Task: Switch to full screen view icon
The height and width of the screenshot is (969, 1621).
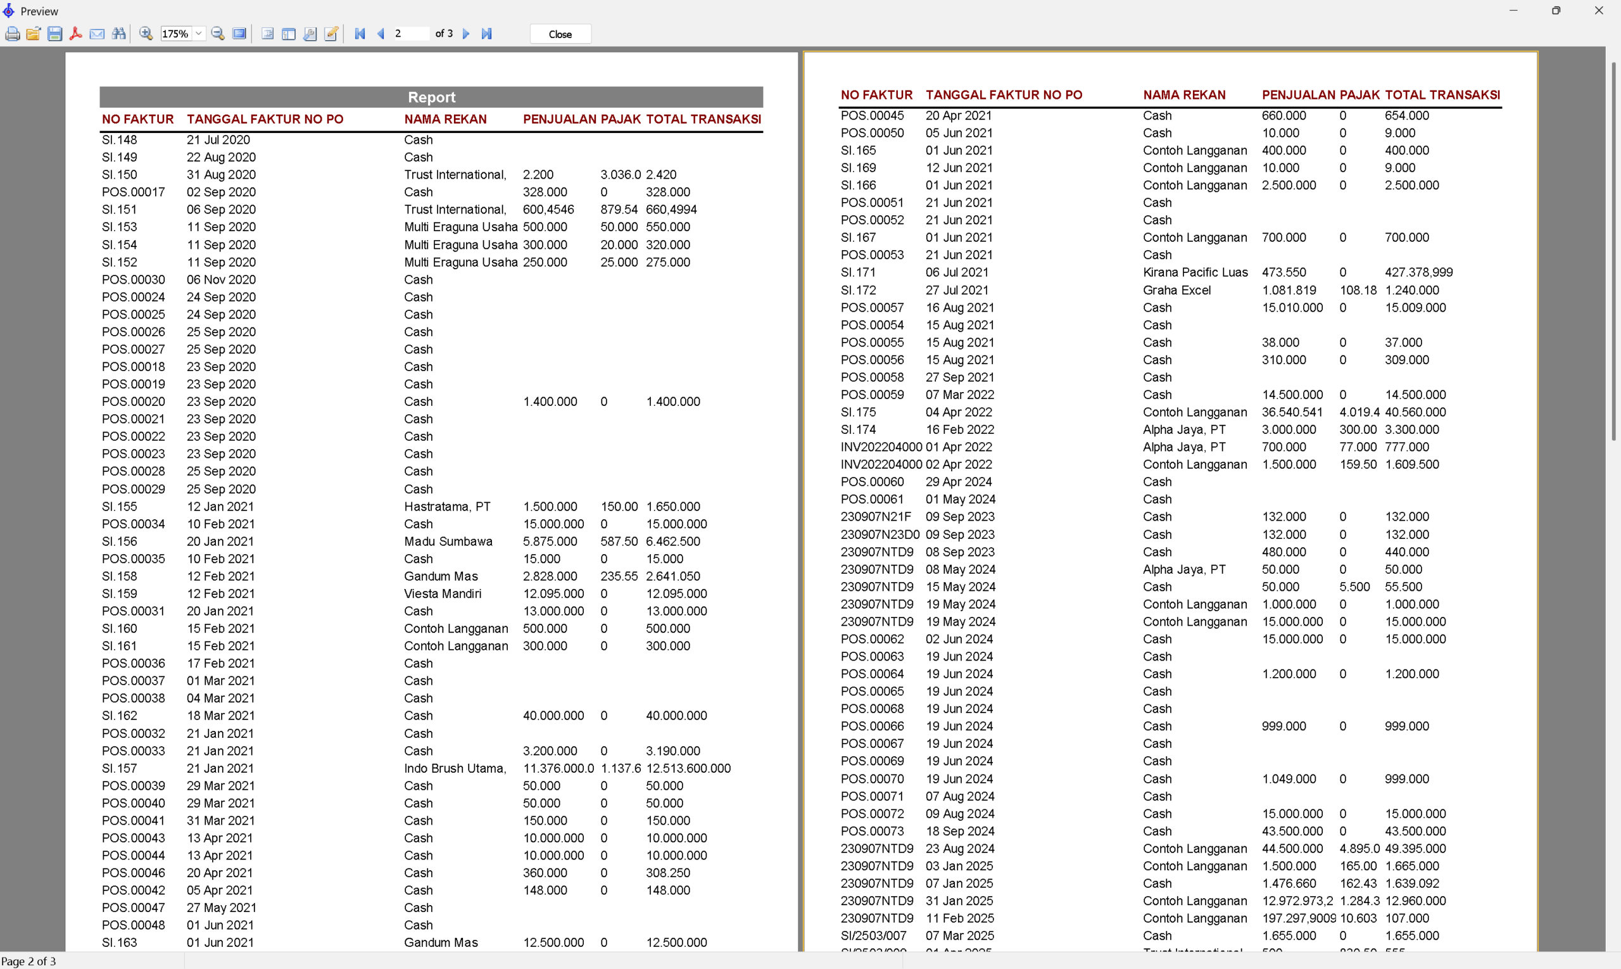Action: (239, 34)
